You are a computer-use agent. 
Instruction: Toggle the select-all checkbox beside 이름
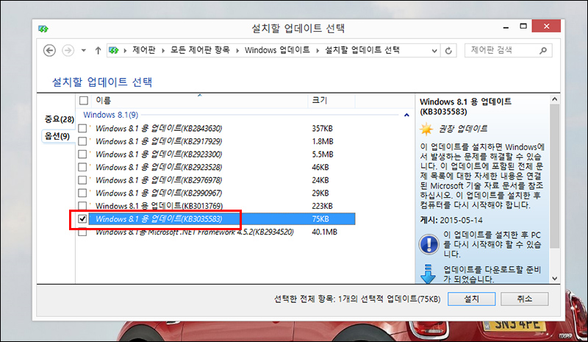click(x=84, y=101)
